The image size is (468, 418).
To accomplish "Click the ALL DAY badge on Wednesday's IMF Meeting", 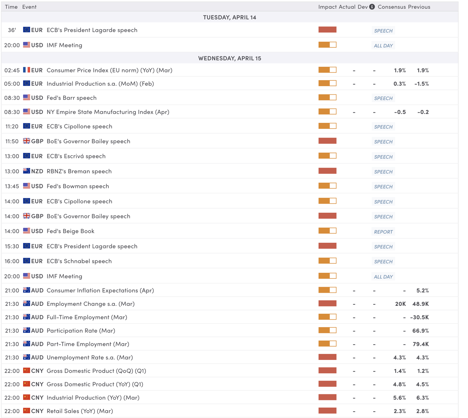I will (x=383, y=276).
